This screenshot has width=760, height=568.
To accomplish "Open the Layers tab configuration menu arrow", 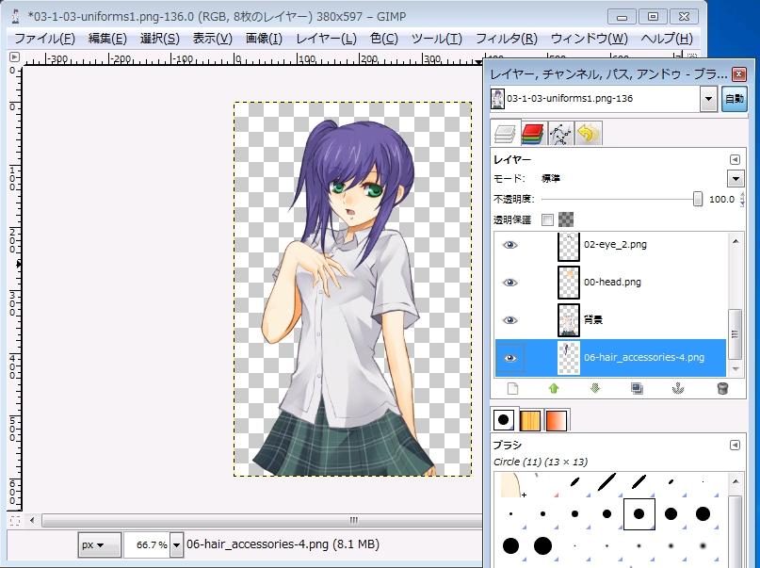I will 735,159.
